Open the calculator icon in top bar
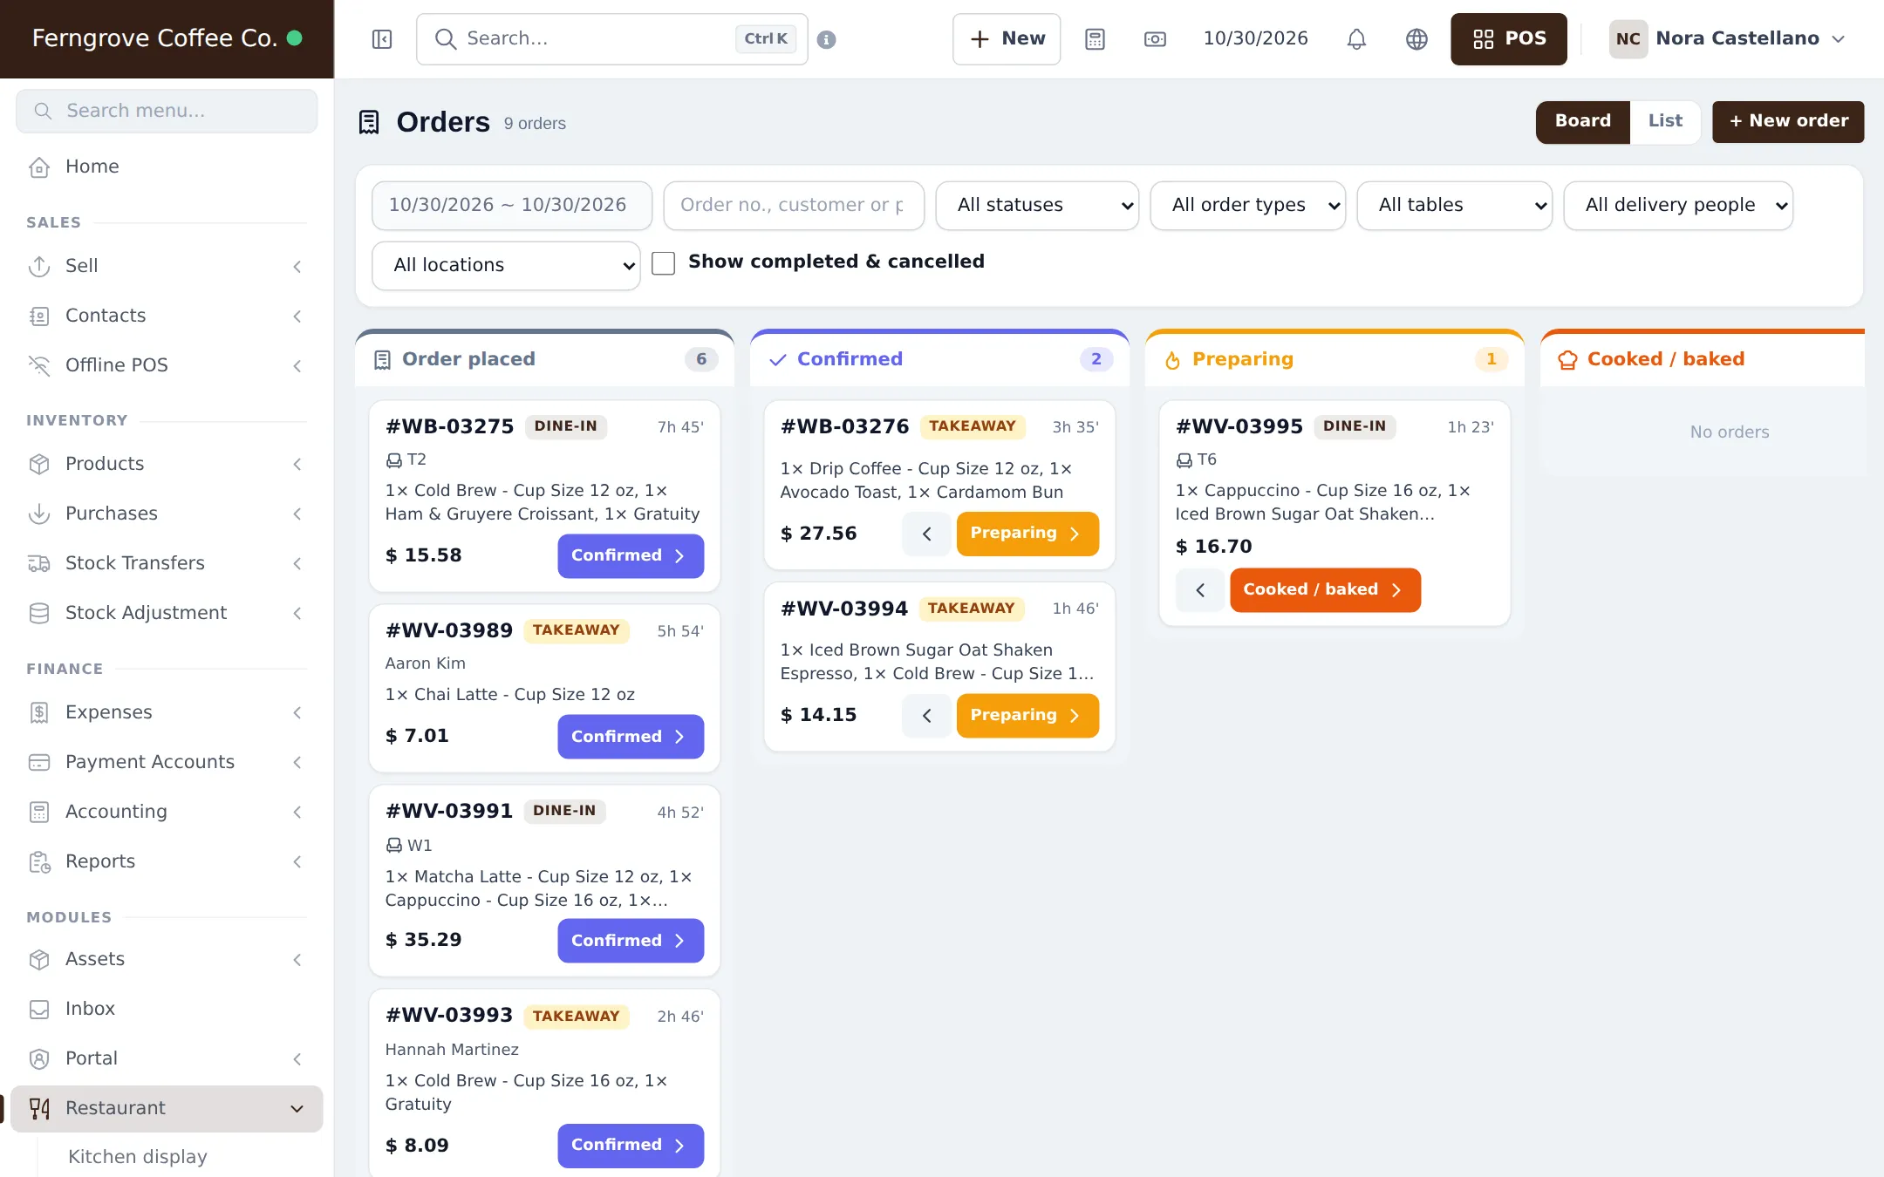This screenshot has width=1884, height=1177. pyautogui.click(x=1095, y=39)
